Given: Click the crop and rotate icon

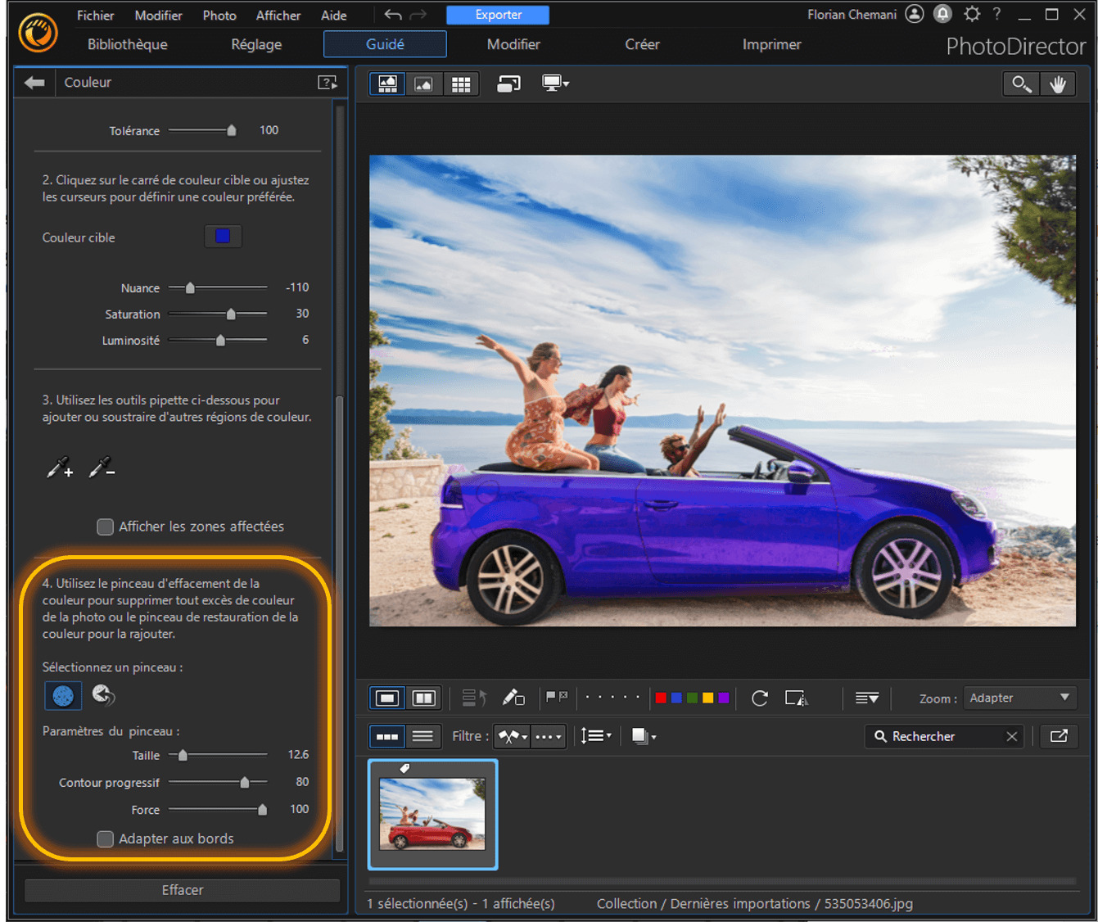Looking at the screenshot, I should 795,698.
